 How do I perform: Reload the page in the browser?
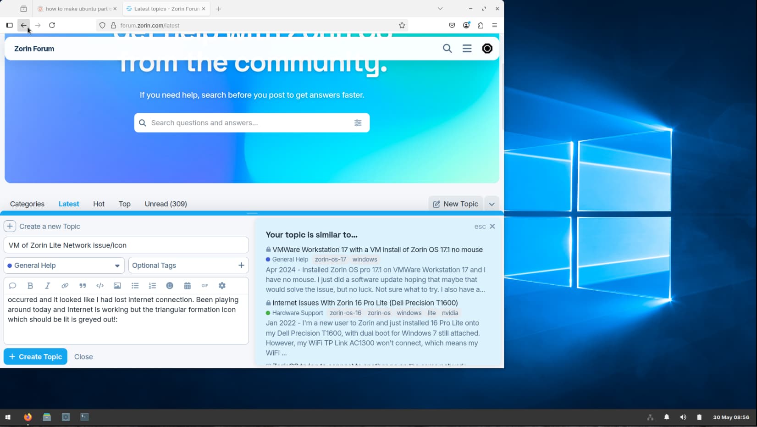(52, 25)
